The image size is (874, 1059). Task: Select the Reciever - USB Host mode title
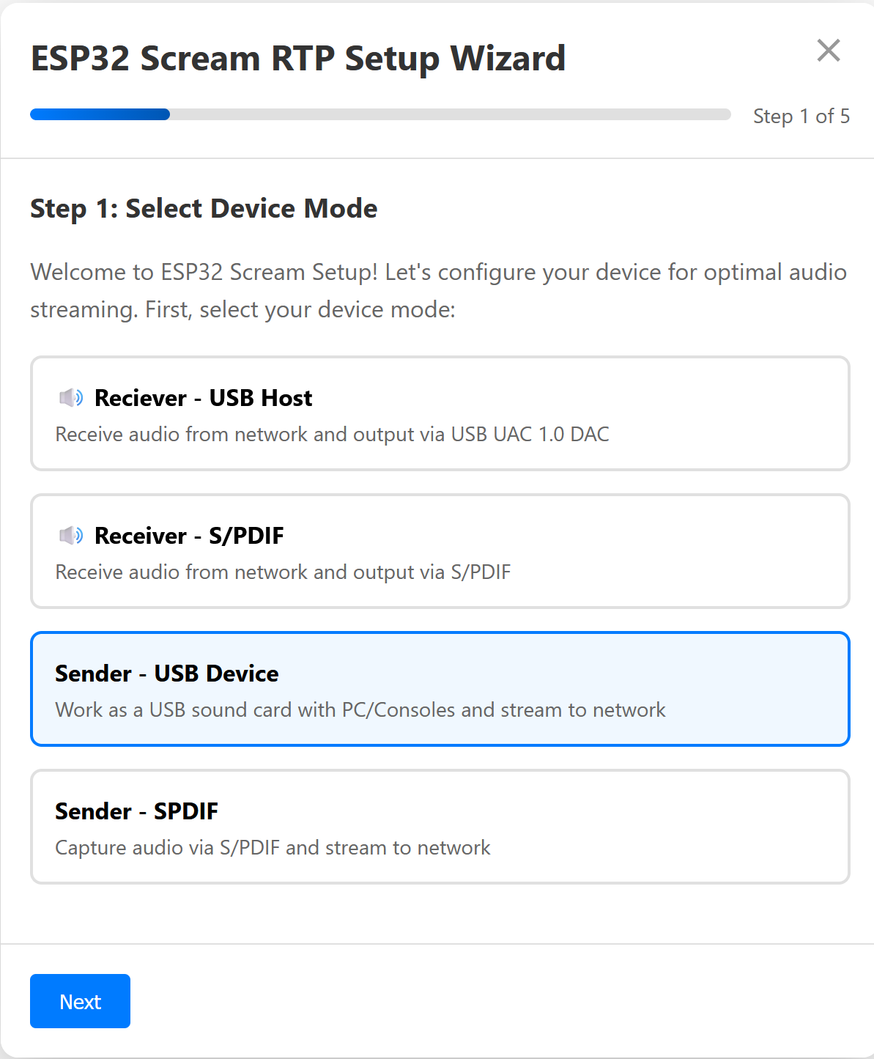click(203, 398)
